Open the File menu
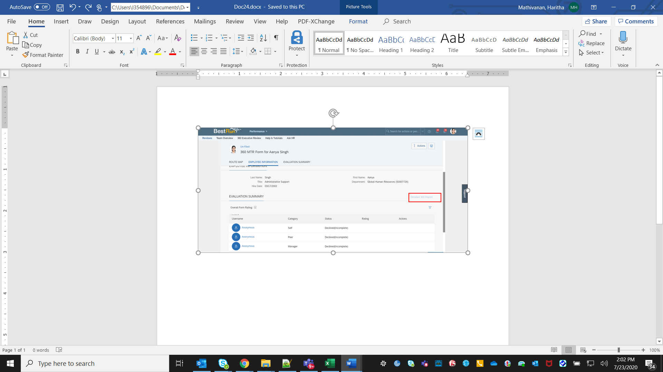This screenshot has height=372, width=663. (11, 21)
